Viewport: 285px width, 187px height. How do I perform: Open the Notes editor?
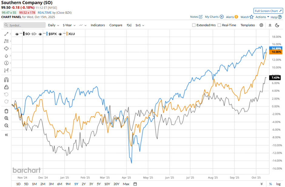click(196, 17)
